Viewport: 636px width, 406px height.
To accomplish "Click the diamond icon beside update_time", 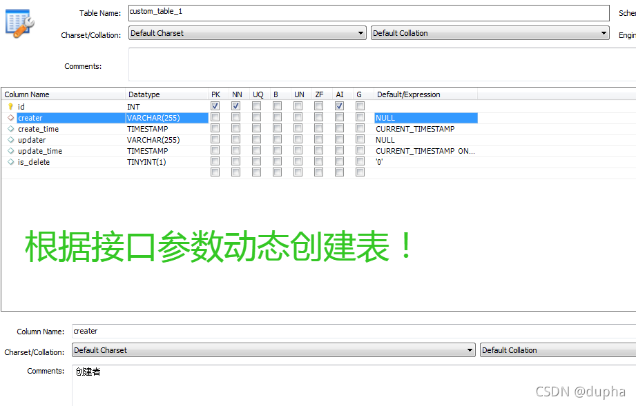I will (x=10, y=150).
